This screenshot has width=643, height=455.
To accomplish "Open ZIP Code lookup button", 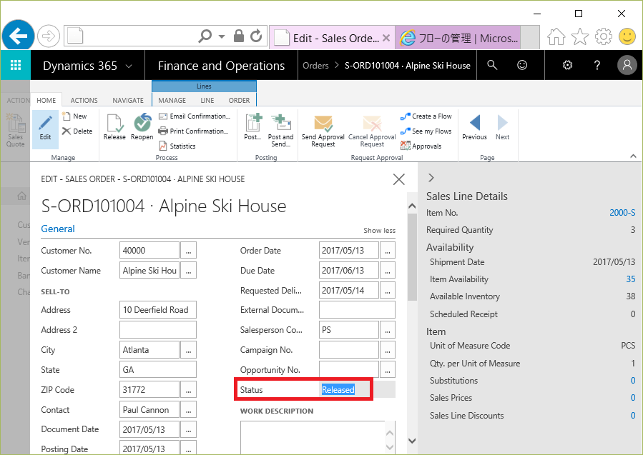I will point(188,389).
